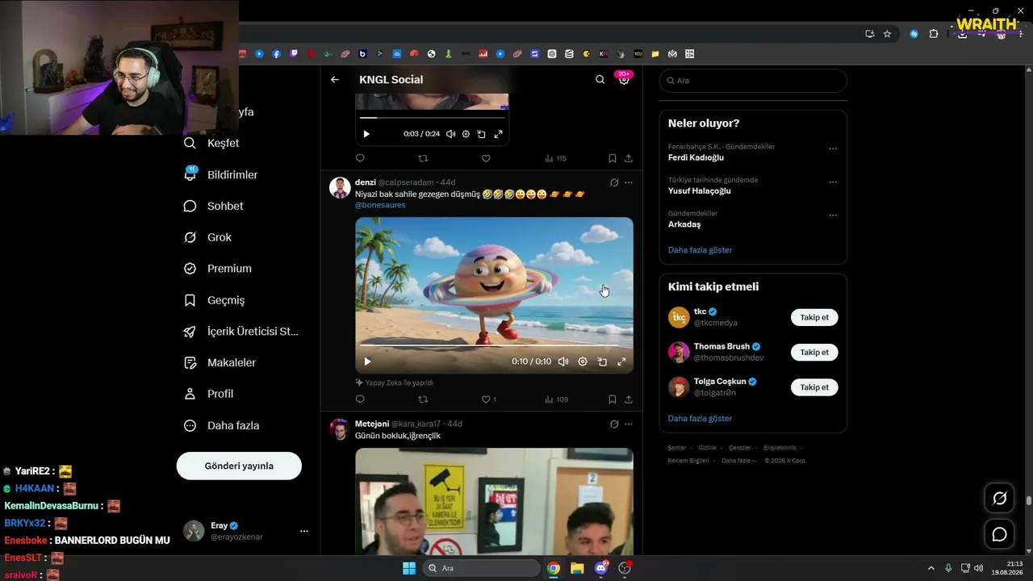
Task: Enter fullscreen on the 0:24 video
Action: [498, 134]
